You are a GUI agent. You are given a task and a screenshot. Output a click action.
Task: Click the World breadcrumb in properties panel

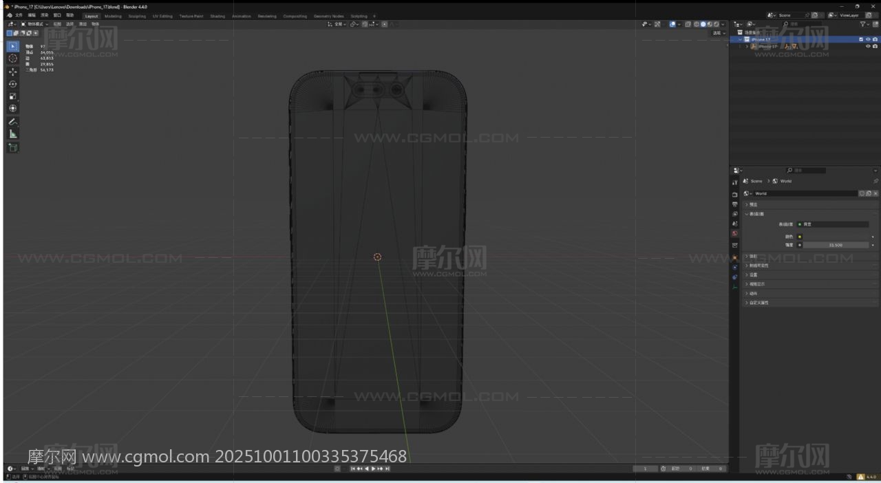(x=785, y=181)
